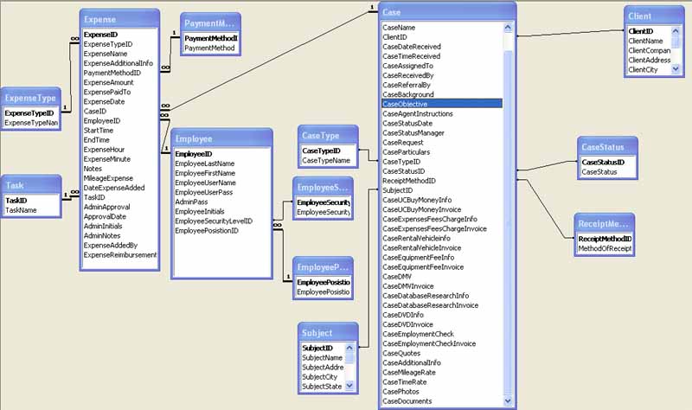692x410 pixels.
Task: Select the CaseDMVInvoice field
Action: pos(408,286)
